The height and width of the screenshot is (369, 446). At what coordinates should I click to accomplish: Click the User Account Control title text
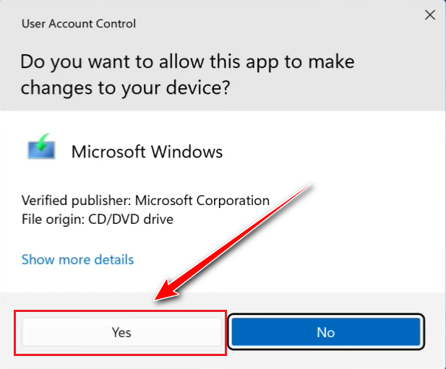pos(79,24)
